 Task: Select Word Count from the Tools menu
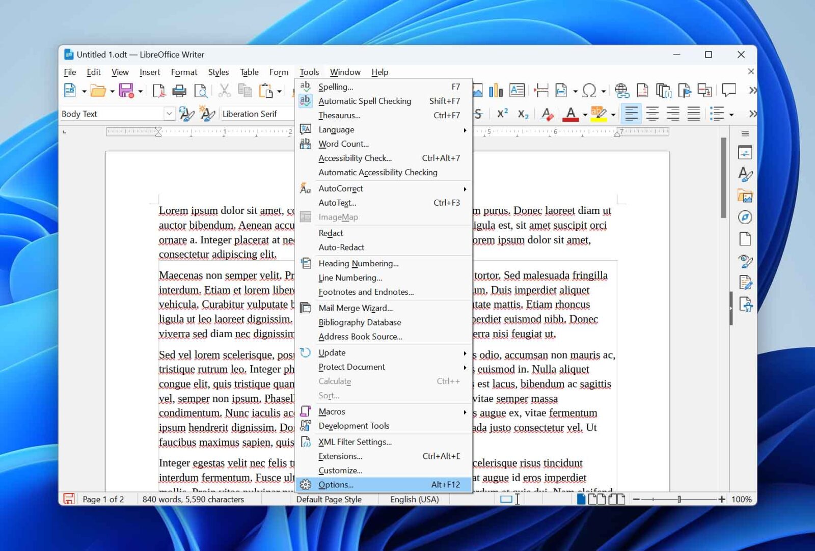point(342,144)
